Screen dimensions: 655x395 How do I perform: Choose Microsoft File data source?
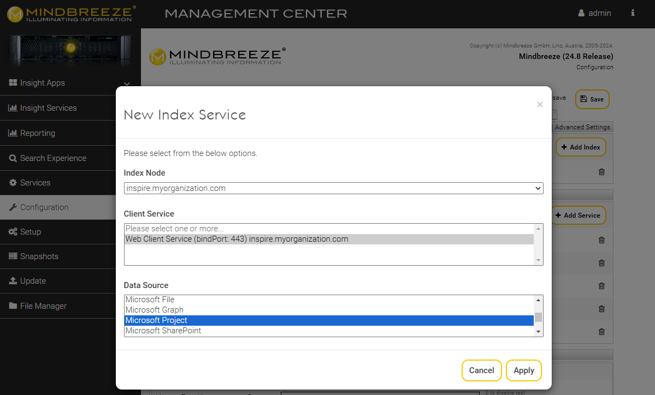pyautogui.click(x=329, y=300)
